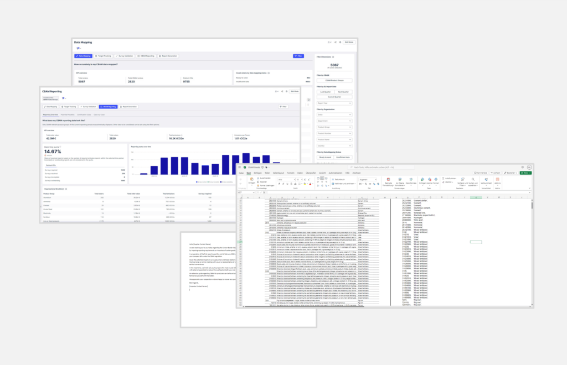
Task: Click info icon beside Filter Dimensions
Action: tap(333, 56)
